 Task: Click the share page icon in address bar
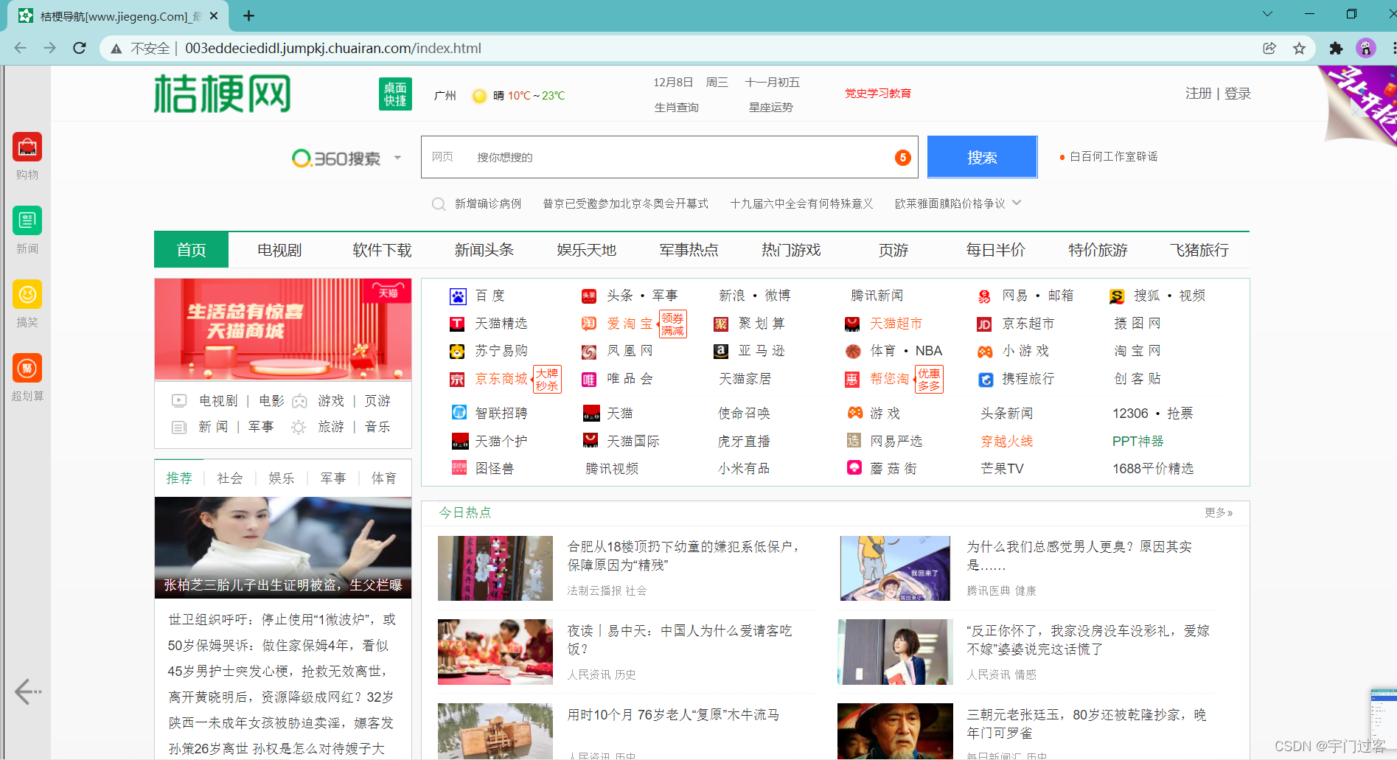tap(1269, 48)
